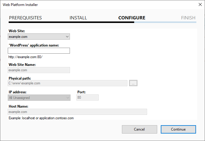Jump to the FINISH step heading
The image size is (205, 141).
click(x=188, y=18)
